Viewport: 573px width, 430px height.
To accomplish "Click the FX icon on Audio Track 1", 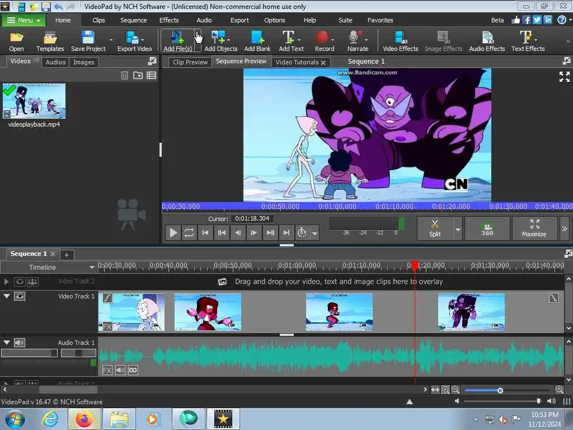I will pyautogui.click(x=107, y=370).
